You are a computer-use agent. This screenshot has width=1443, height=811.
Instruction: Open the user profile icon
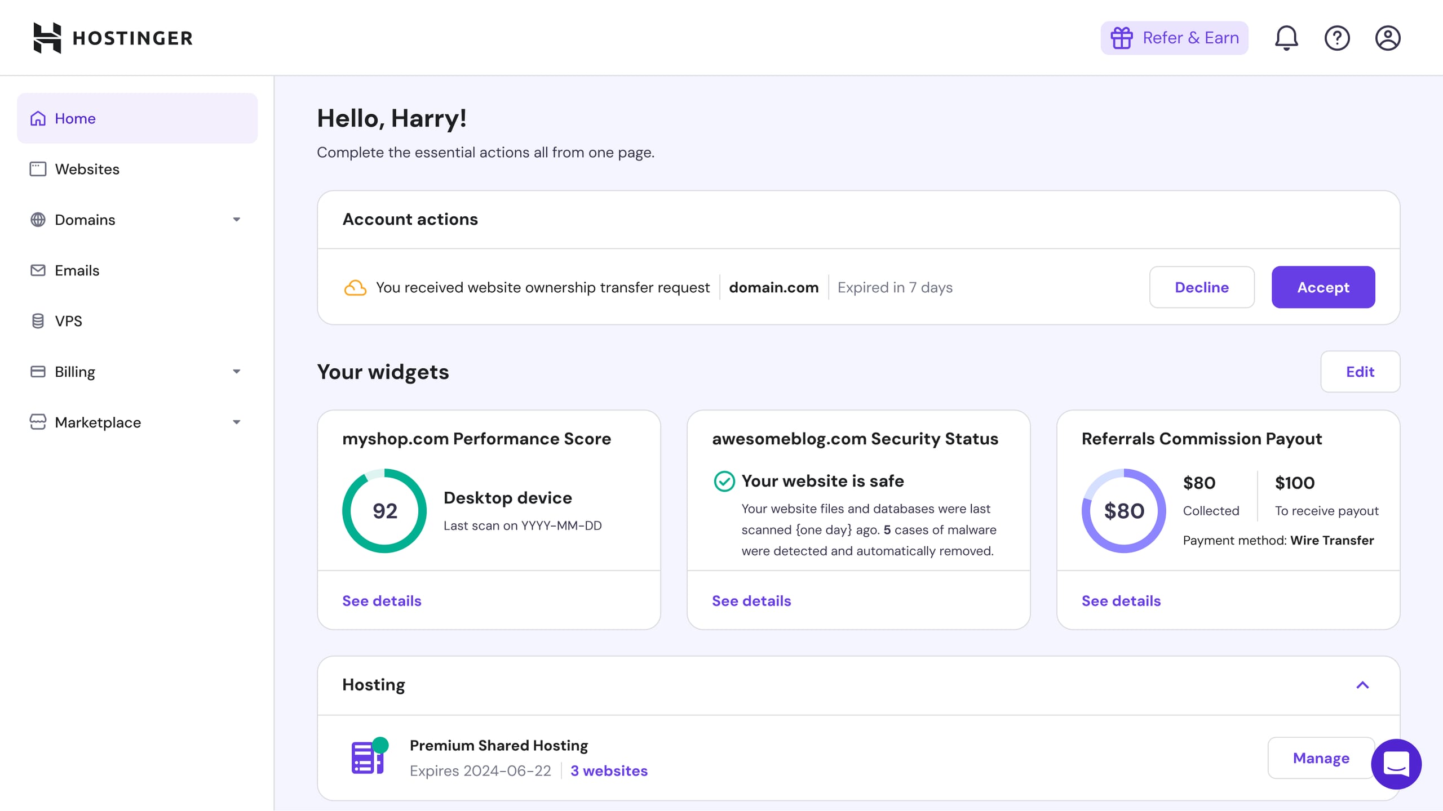(x=1388, y=38)
